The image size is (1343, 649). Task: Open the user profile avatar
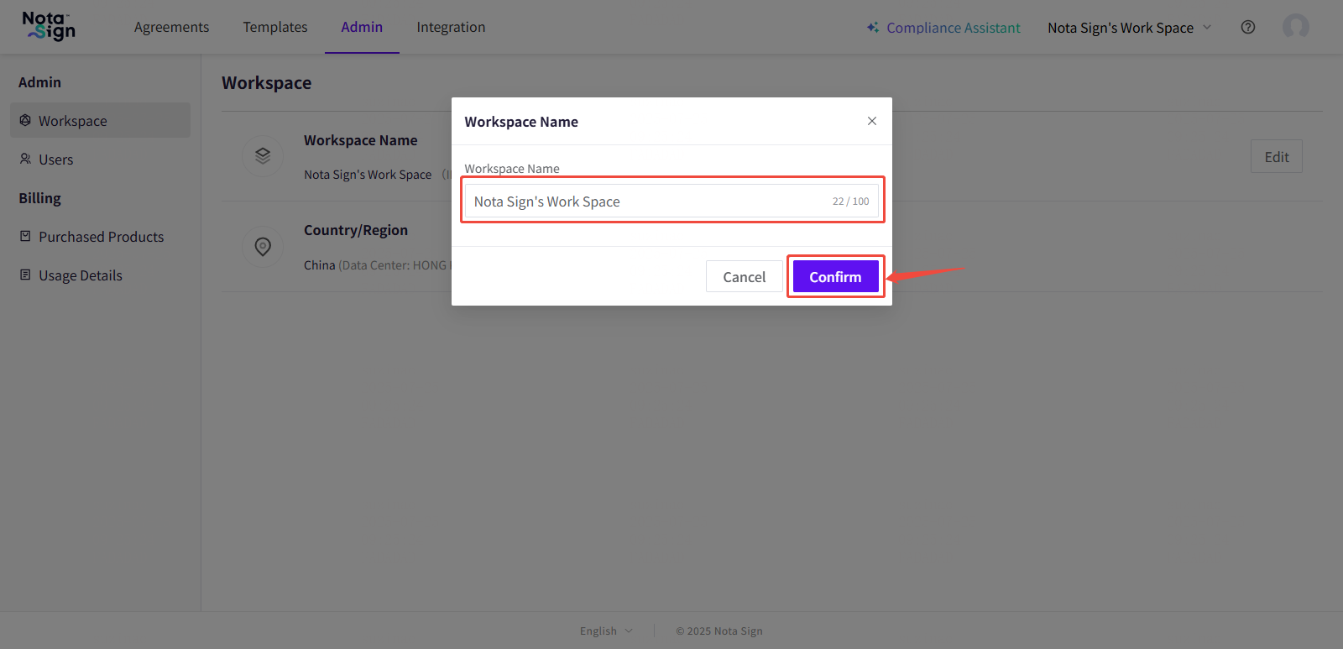tap(1295, 27)
